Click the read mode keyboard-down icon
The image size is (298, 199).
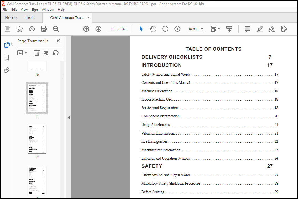click(x=229, y=29)
